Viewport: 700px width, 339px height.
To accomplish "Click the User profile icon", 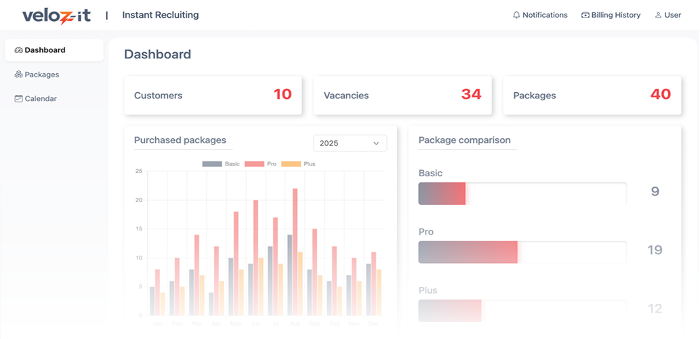I will click(658, 15).
